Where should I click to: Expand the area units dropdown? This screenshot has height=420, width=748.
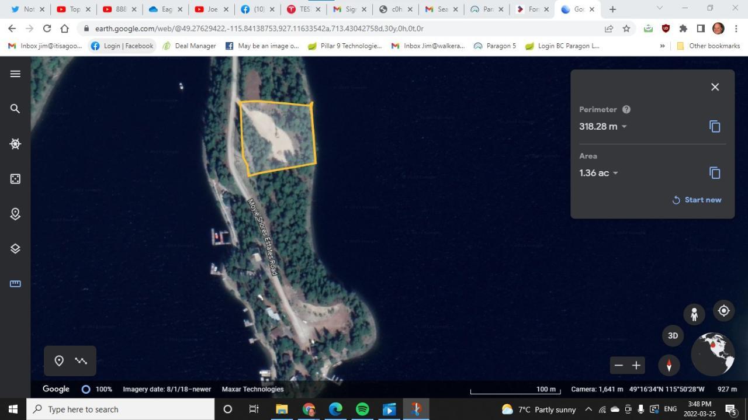coord(615,173)
